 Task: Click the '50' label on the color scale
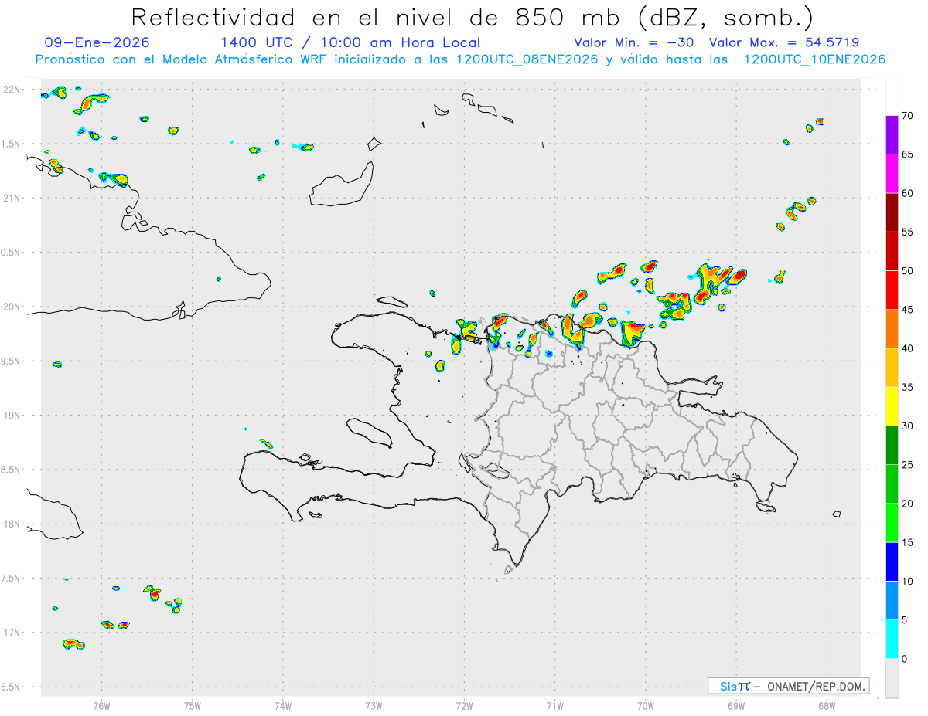pos(907,271)
